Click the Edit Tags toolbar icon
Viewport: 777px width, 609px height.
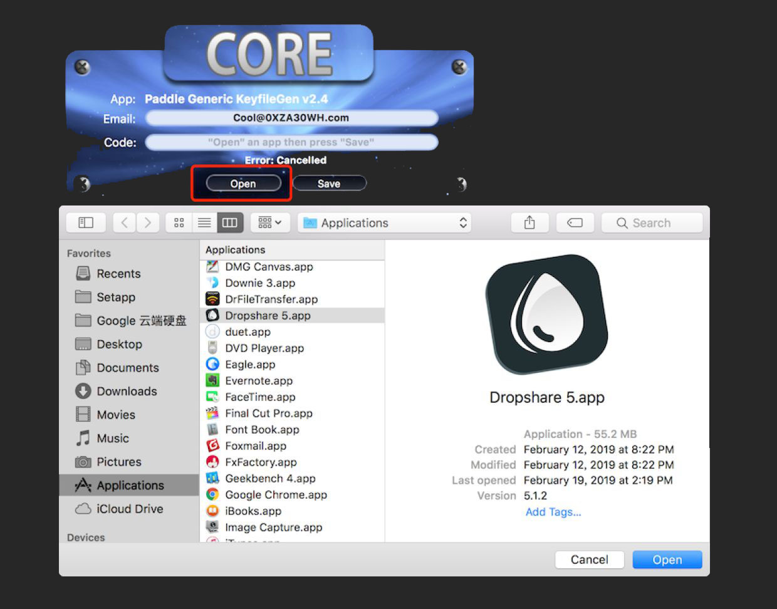point(575,222)
